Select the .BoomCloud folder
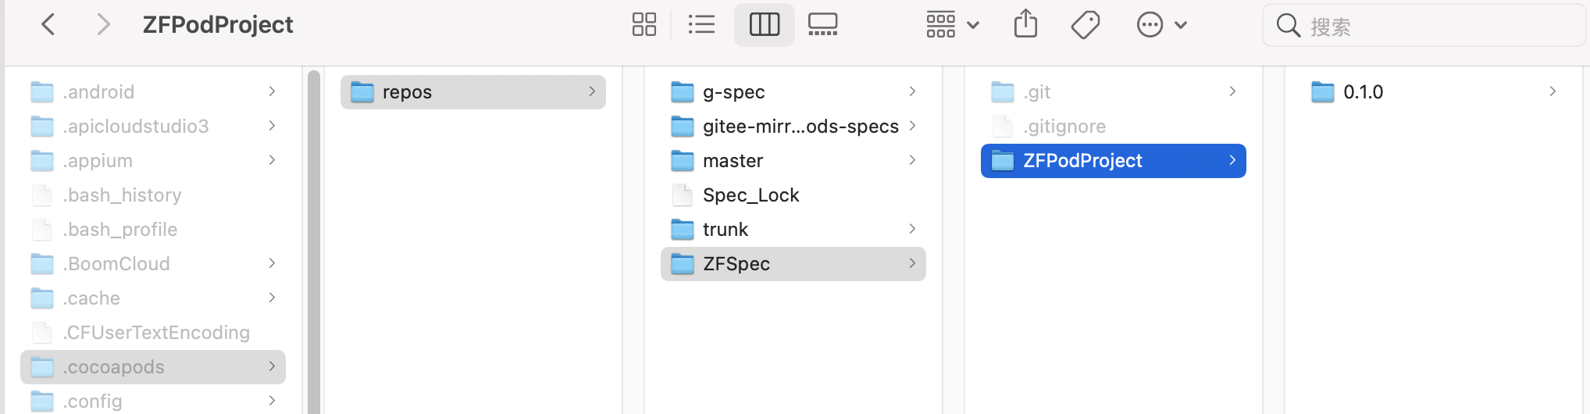 pos(153,264)
